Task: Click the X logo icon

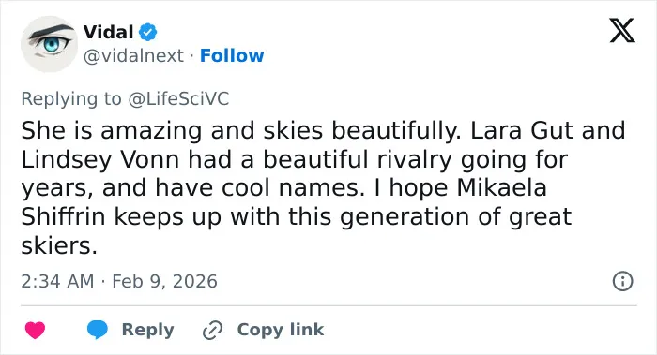Action: tap(622, 31)
